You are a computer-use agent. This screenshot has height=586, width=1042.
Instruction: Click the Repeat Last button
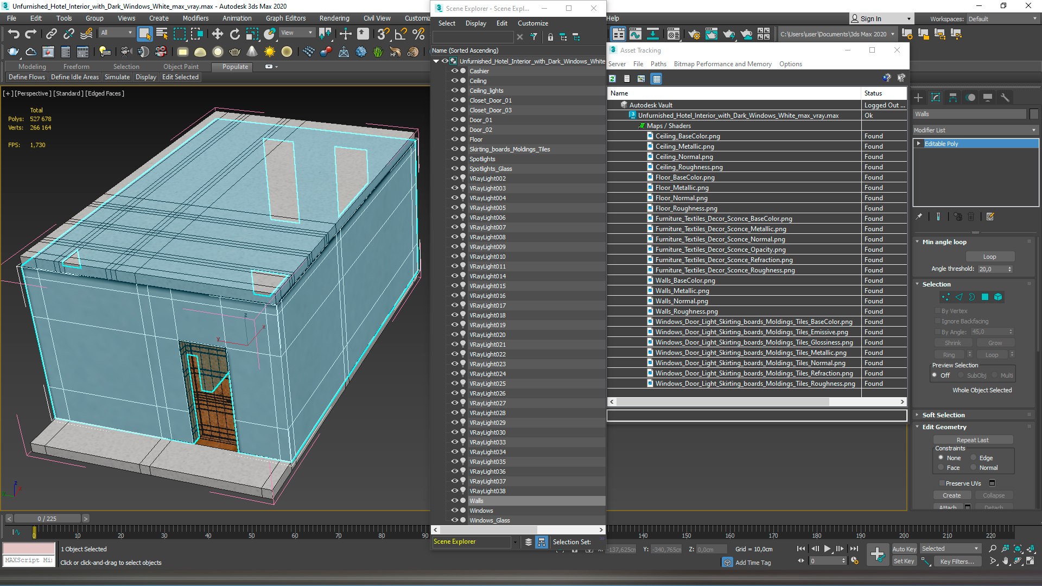pos(973,440)
